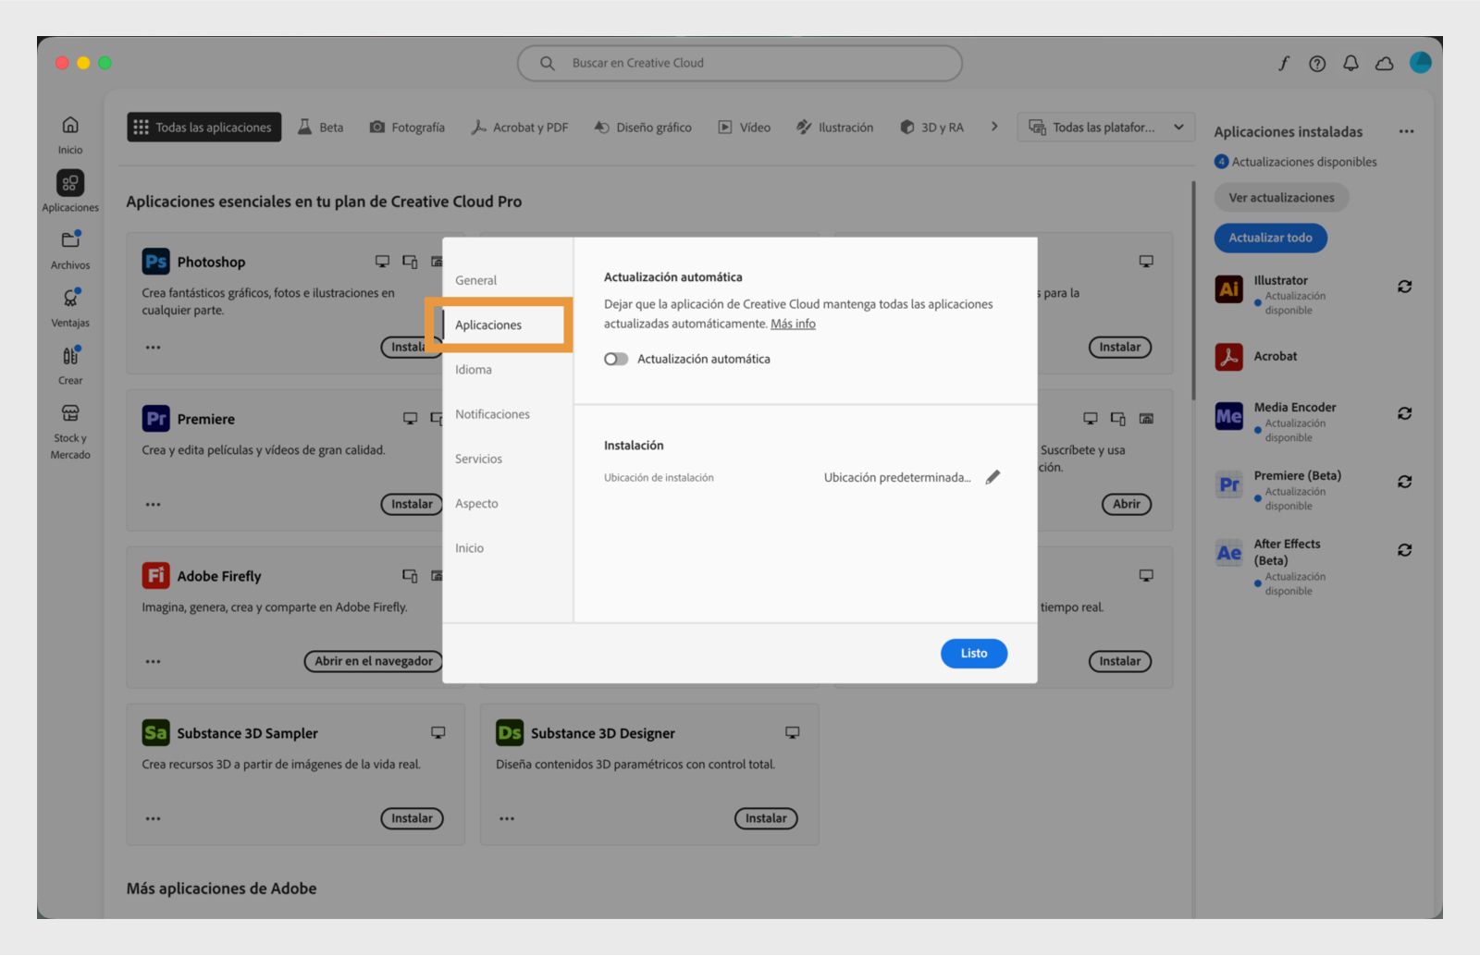The height and width of the screenshot is (956, 1480).
Task: Select the Aplicaciones sidebar icon
Action: tap(70, 183)
